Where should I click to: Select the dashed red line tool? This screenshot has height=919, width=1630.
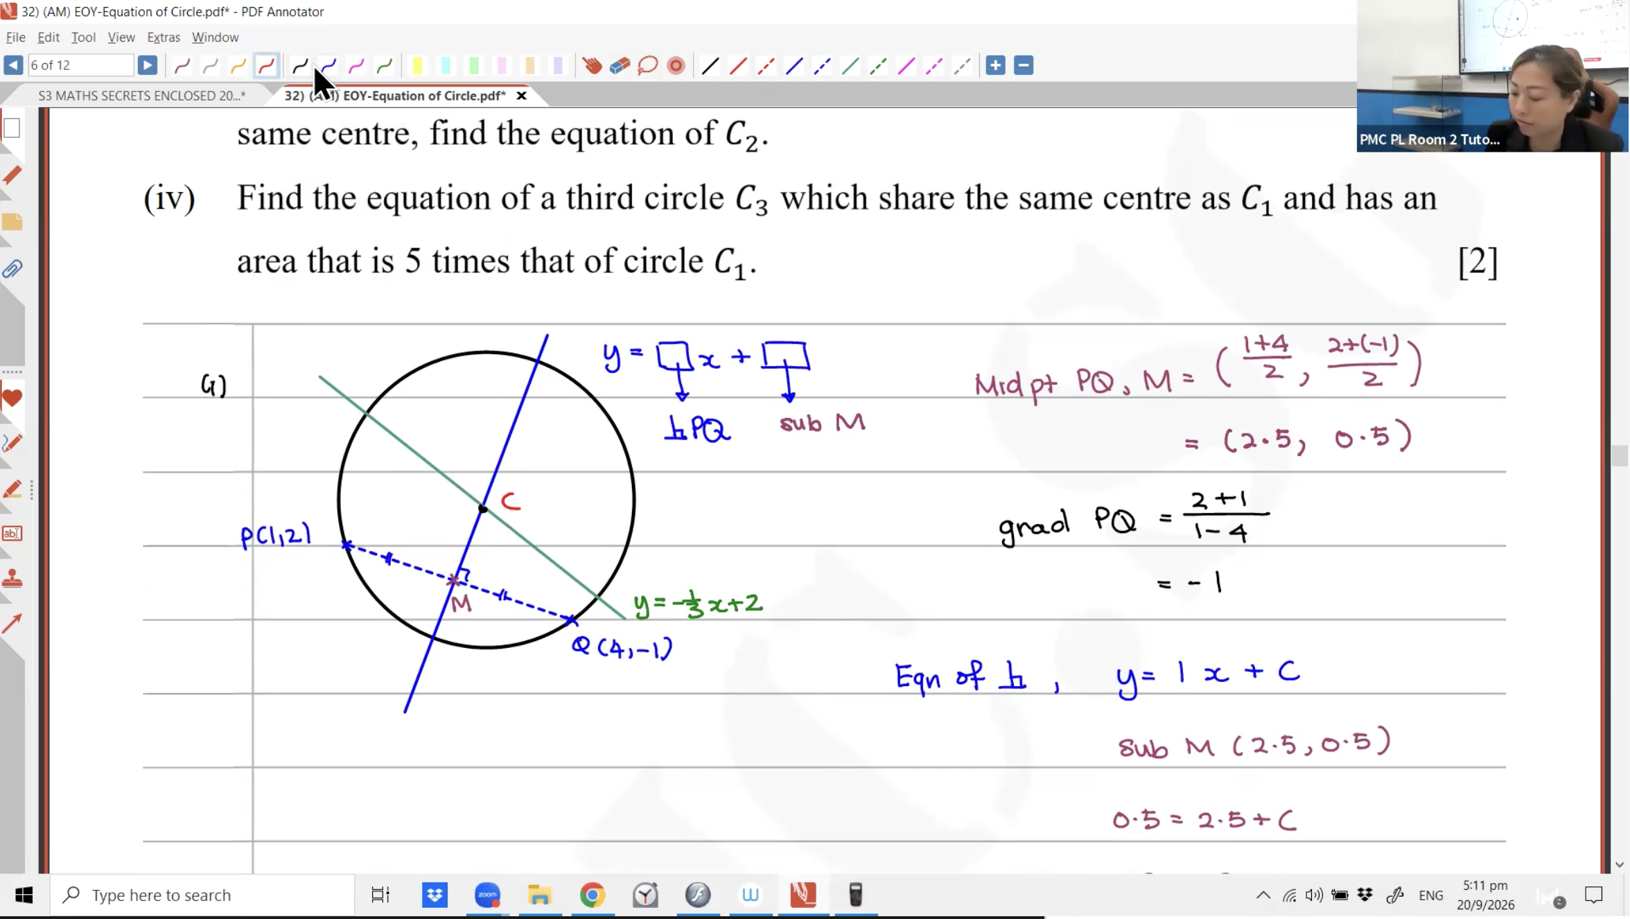pos(766,66)
